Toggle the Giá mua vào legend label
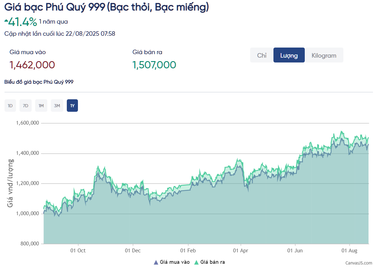 [175, 262]
